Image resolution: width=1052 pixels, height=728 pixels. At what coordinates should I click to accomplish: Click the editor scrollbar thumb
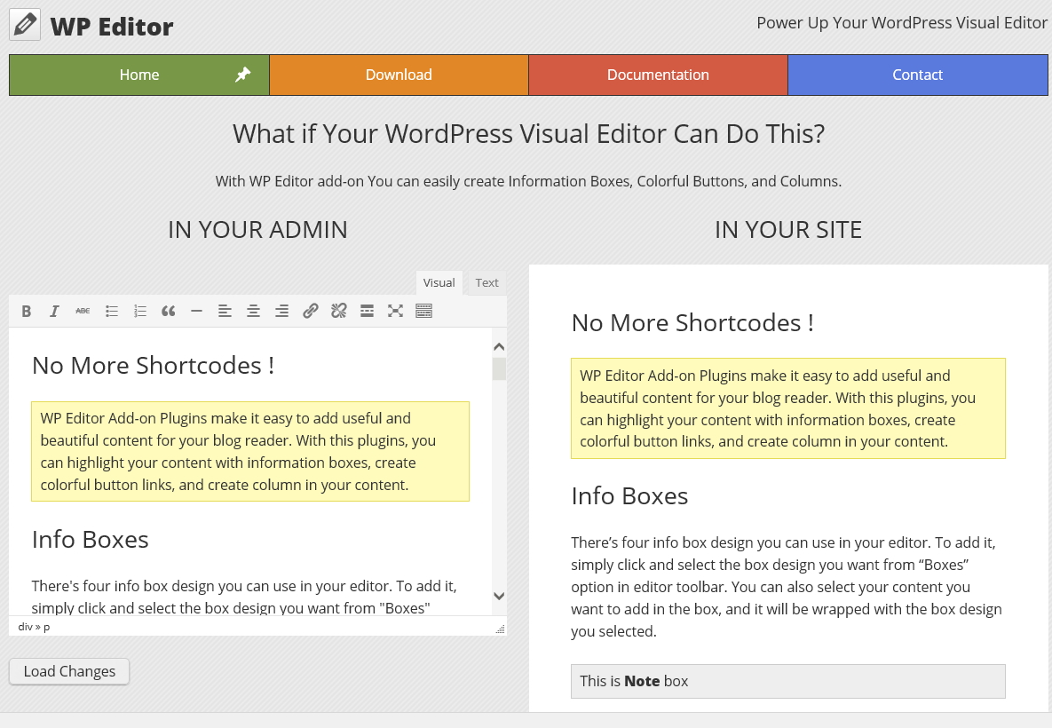coord(499,369)
